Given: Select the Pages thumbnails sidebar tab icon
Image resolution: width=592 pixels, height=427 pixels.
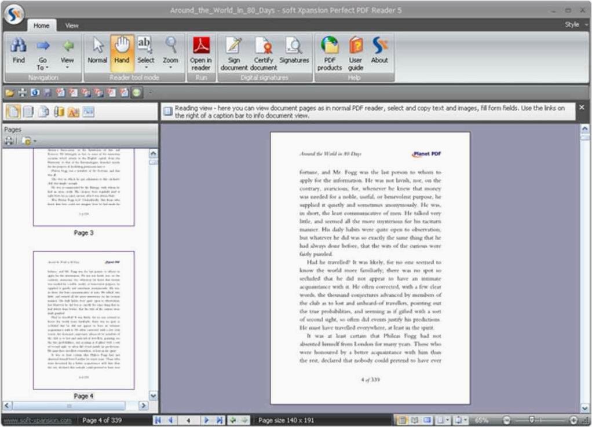Looking at the screenshot, I should coord(13,112).
